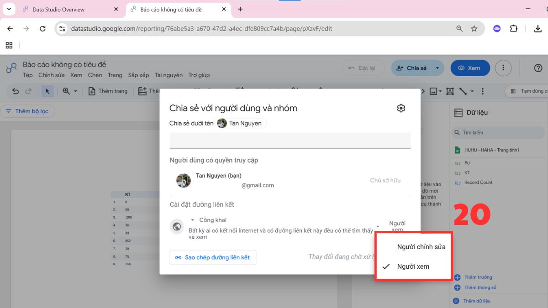Insert an image using the image icon
This screenshot has height=308, width=548.
(x=433, y=91)
